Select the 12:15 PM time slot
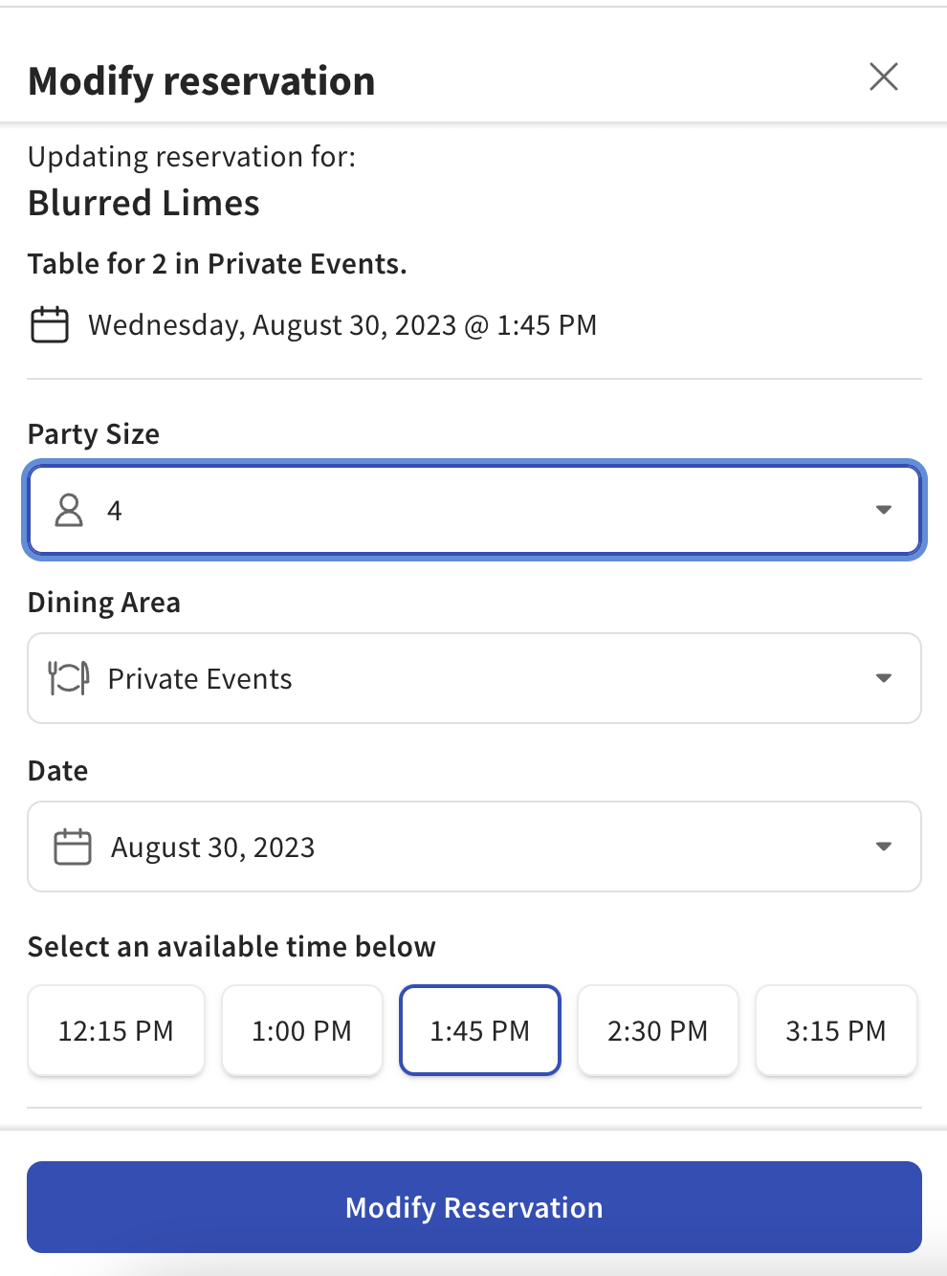Viewport: 947px width, 1276px height. [116, 1030]
